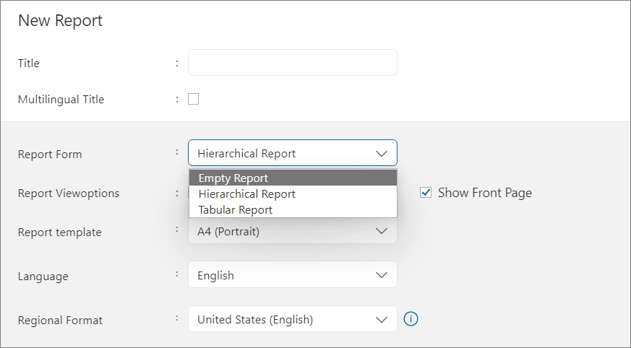631x348 pixels.
Task: Toggle the Multilingual Title checkbox
Action: [193, 99]
